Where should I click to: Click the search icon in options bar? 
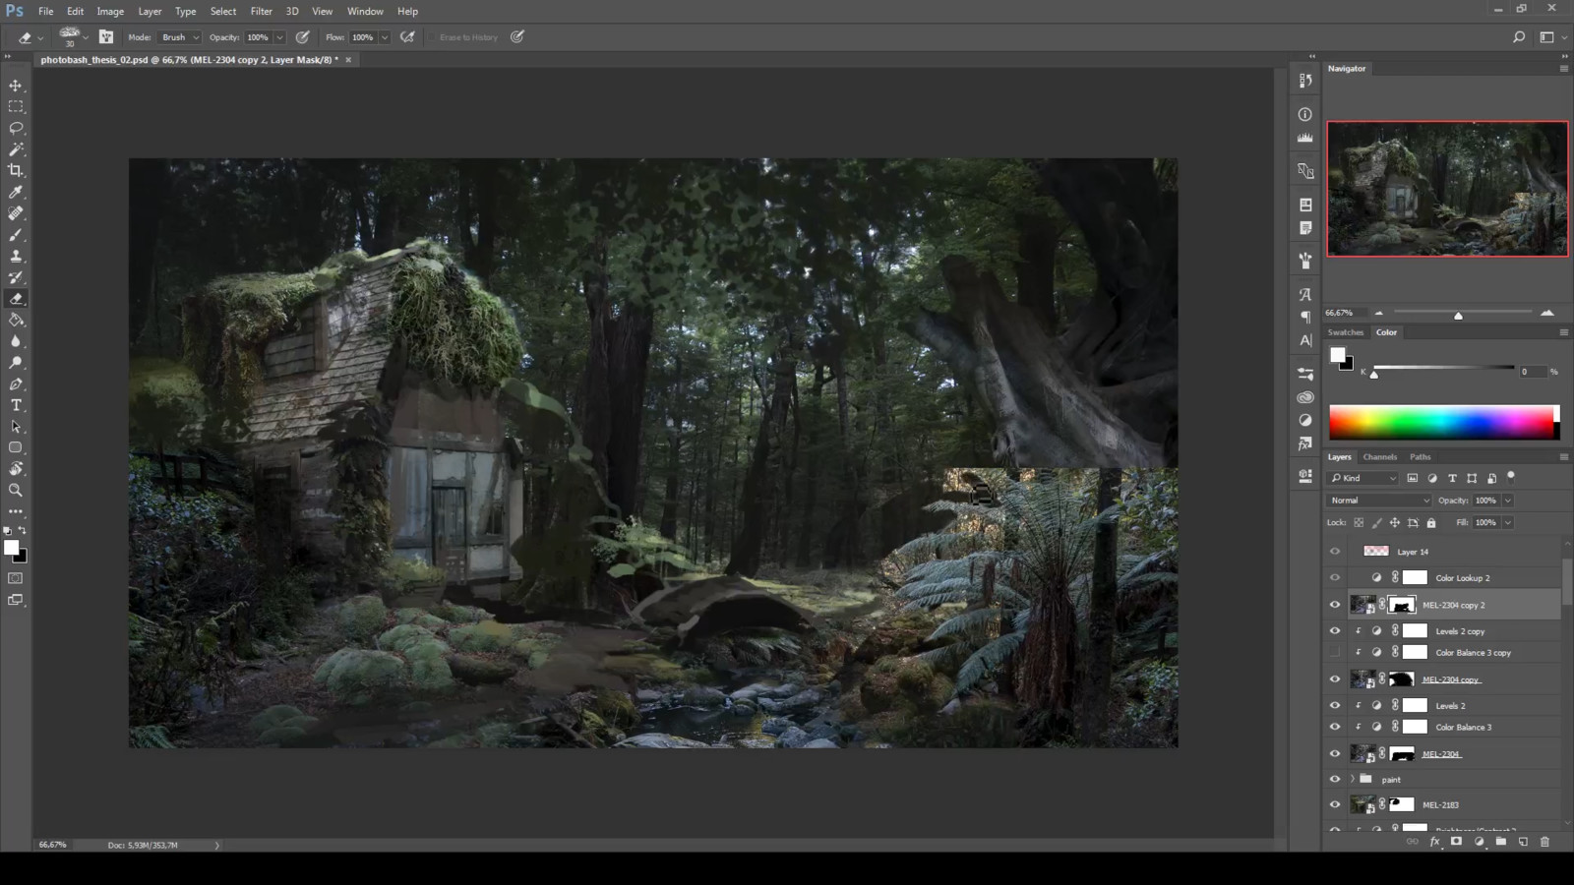point(1519,37)
